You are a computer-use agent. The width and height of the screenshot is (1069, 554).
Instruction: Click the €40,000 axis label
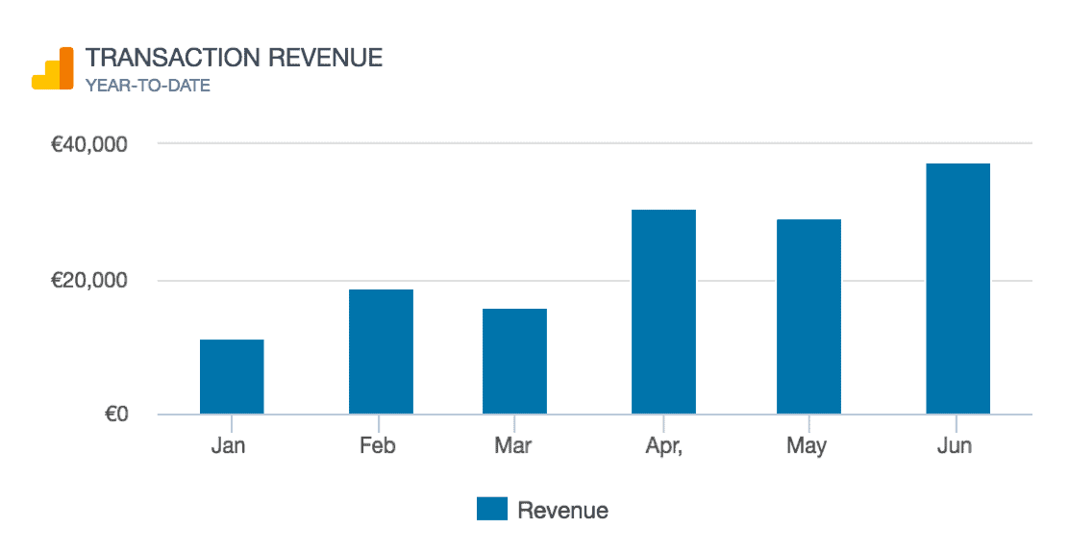(x=88, y=144)
